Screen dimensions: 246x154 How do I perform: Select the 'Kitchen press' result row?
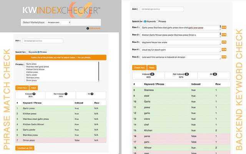coord(61,114)
